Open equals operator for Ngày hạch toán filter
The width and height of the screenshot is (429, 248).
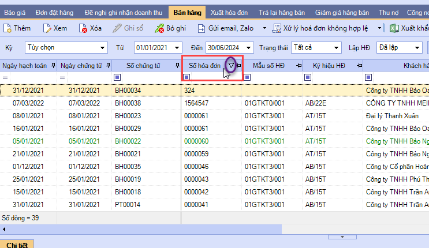click(x=5, y=78)
